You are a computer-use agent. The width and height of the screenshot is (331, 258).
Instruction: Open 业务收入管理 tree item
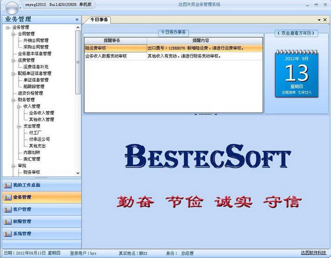(x=41, y=113)
